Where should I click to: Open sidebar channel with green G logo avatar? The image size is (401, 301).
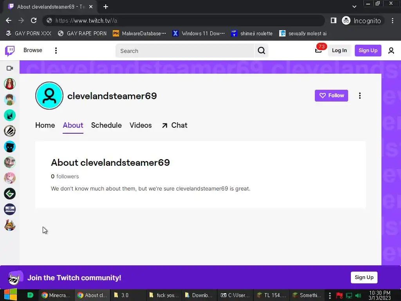[10, 194]
